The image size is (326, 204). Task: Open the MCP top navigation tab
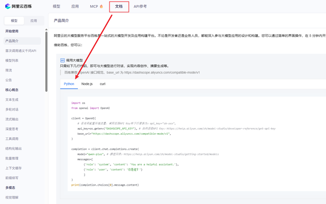pyautogui.click(x=94, y=7)
